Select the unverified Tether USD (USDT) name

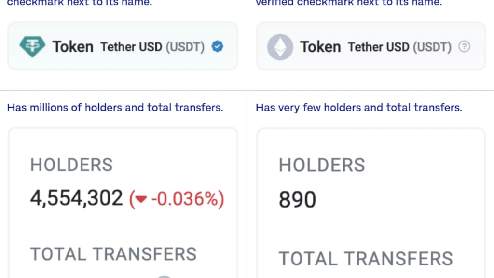tap(399, 47)
